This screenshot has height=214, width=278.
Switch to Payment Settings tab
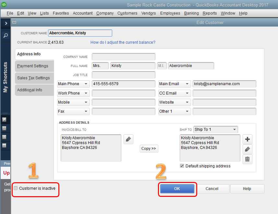[x=34, y=66]
